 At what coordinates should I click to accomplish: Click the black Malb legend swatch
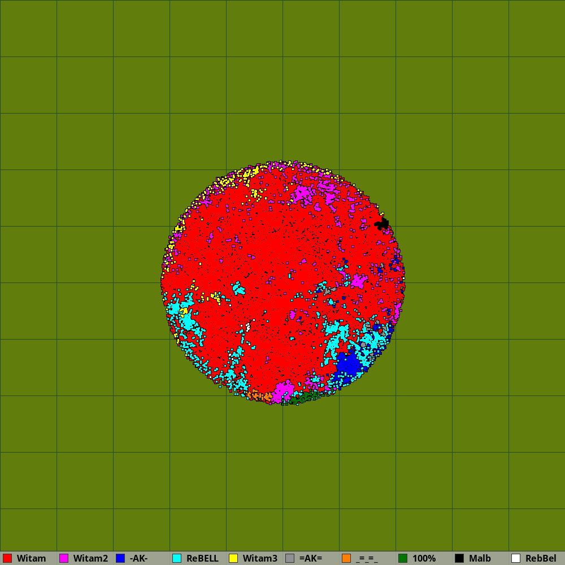459,558
